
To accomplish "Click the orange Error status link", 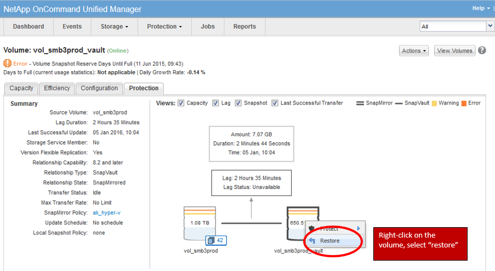I will (20, 64).
